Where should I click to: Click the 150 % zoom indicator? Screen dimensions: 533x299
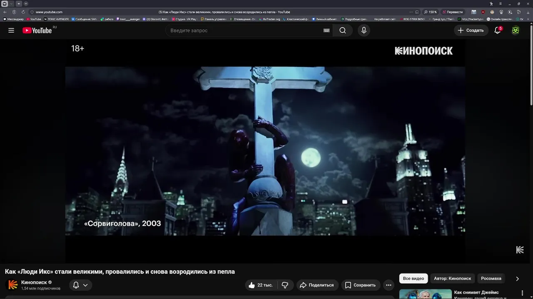coord(431,12)
